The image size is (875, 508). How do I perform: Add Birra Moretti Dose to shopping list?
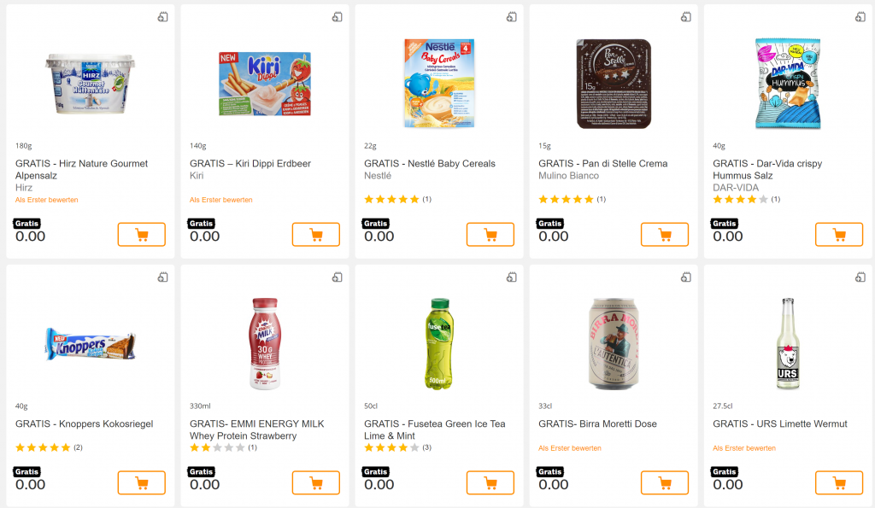(x=685, y=277)
